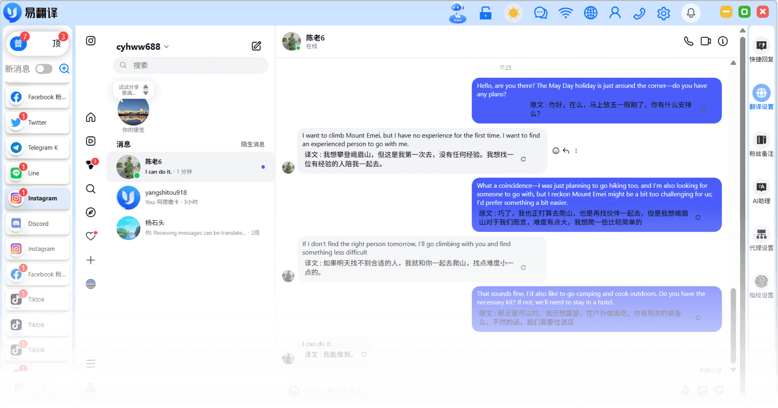The height and width of the screenshot is (408, 778).
Task: Open the Line account item
Action: [x=37, y=173]
